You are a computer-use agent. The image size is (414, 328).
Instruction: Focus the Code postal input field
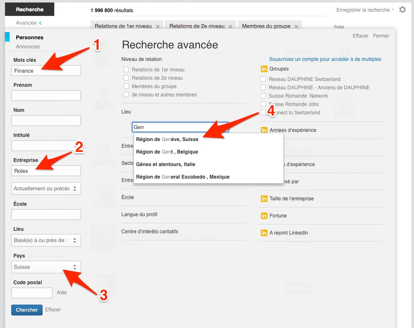(32, 293)
